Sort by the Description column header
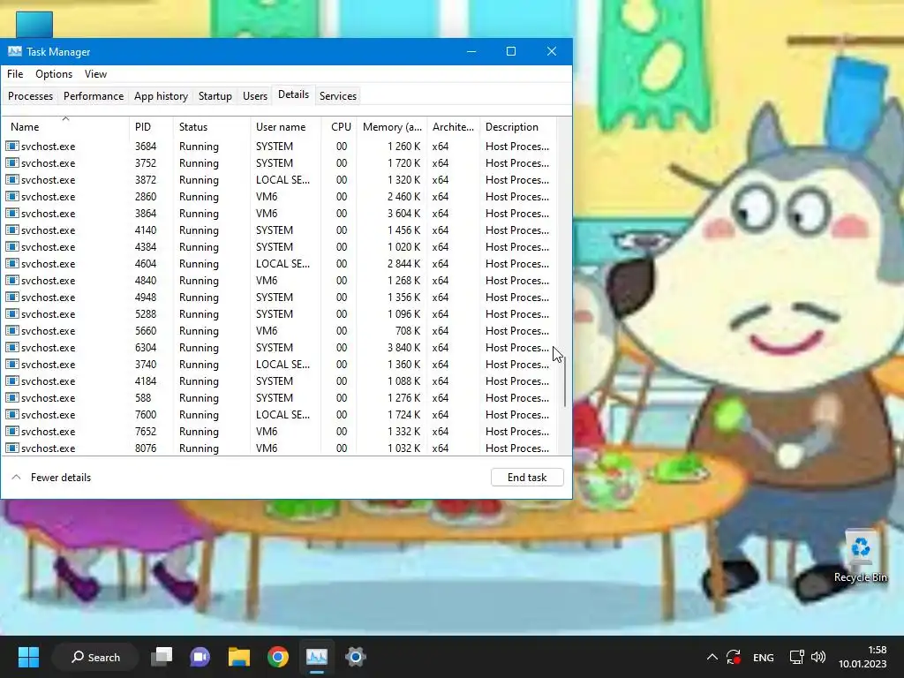Viewport: 904px width, 678px height. point(517,127)
